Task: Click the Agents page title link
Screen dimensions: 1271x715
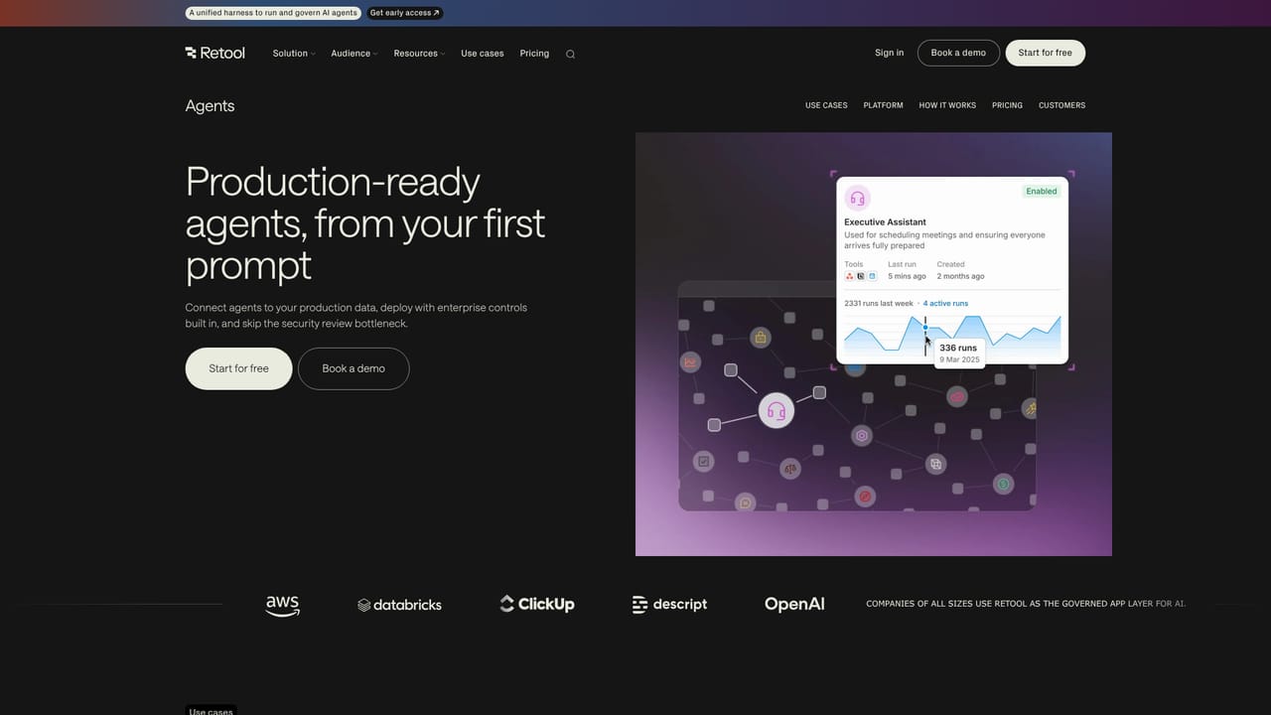Action: [211, 106]
